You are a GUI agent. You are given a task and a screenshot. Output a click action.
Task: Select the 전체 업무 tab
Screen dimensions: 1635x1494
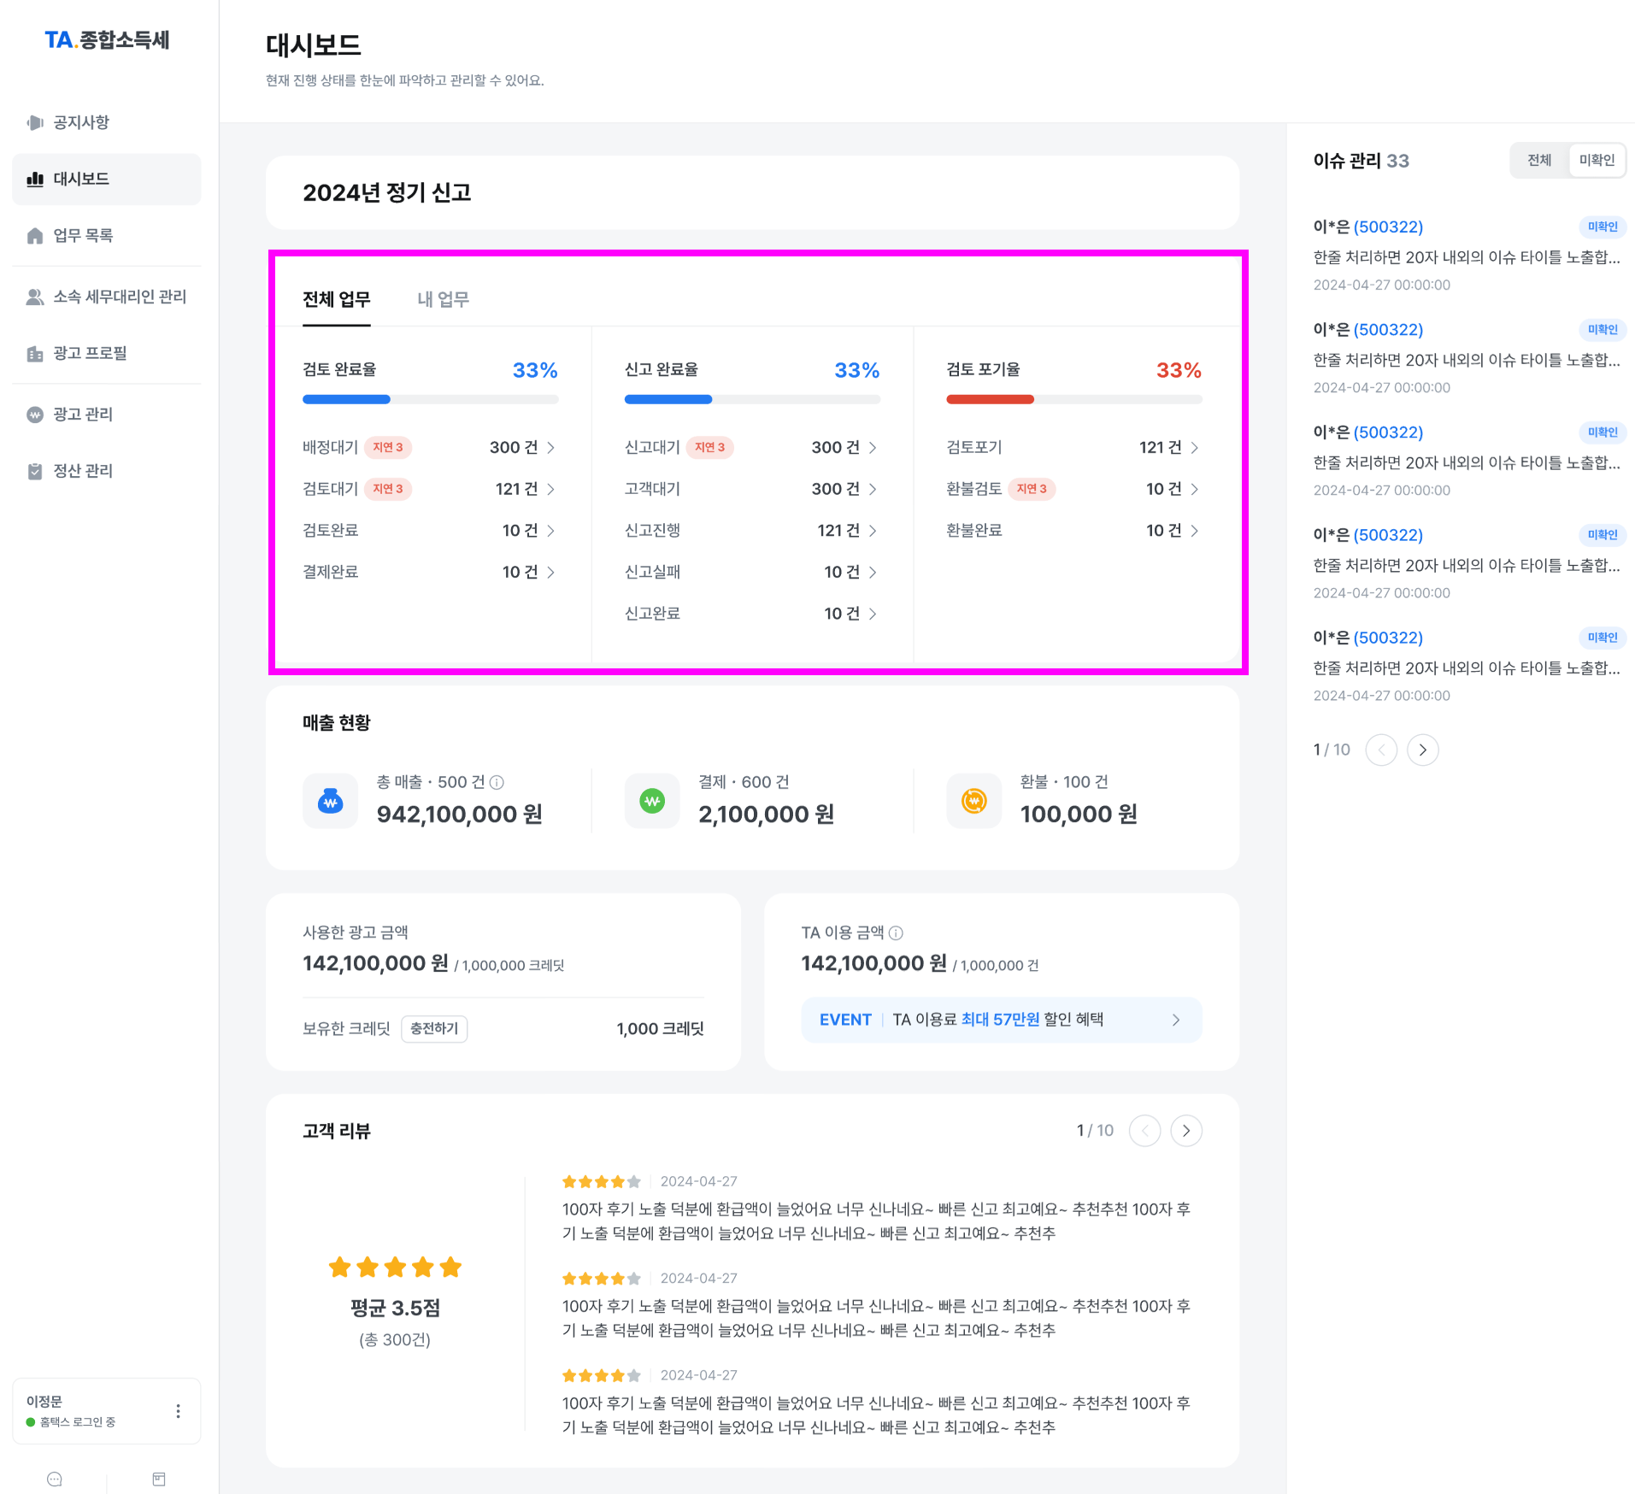pos(337,299)
